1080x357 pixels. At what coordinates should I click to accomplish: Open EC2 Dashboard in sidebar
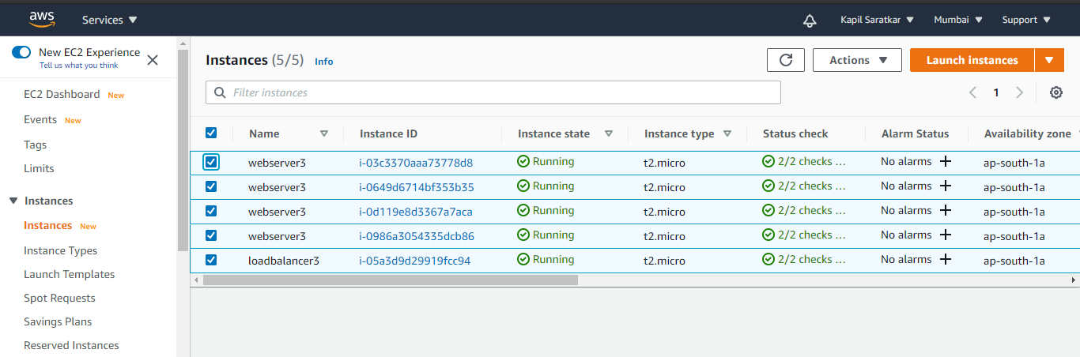point(62,94)
